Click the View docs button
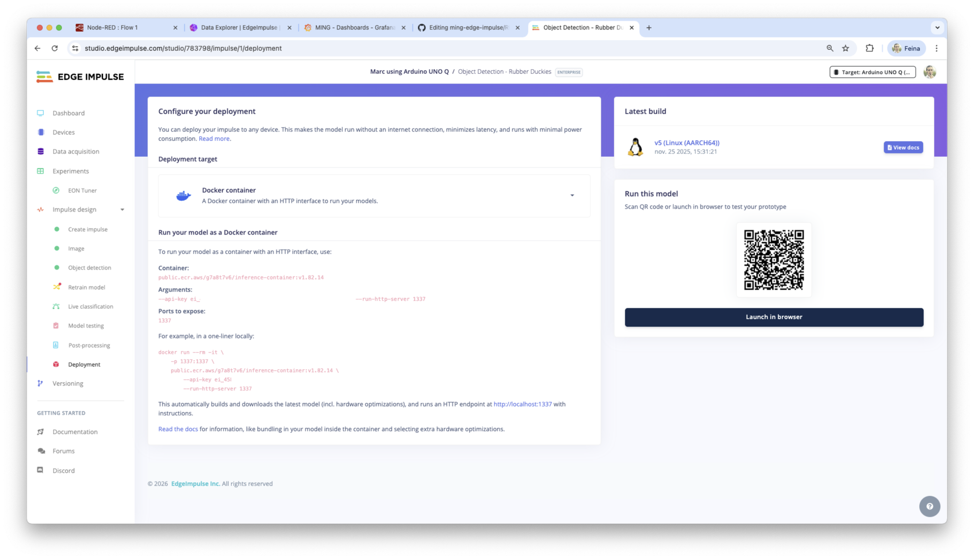 click(x=903, y=148)
